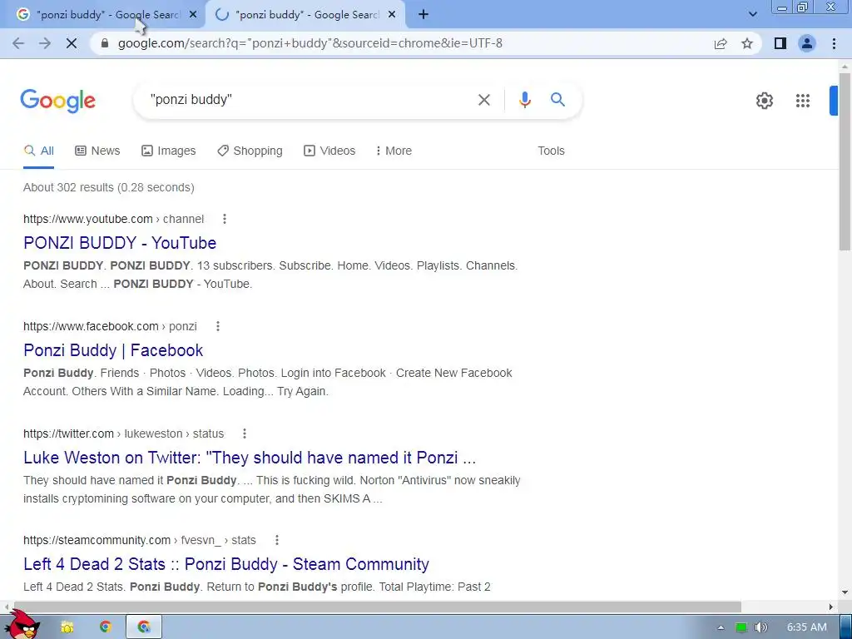
Task: Open the Left 4 Dead 2 Stats result
Action: [226, 564]
